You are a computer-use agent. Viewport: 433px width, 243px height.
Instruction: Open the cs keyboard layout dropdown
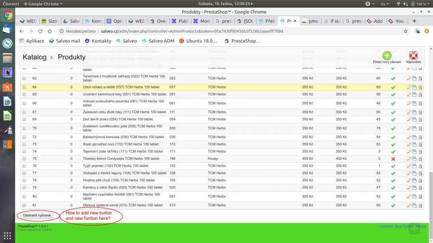point(385,4)
